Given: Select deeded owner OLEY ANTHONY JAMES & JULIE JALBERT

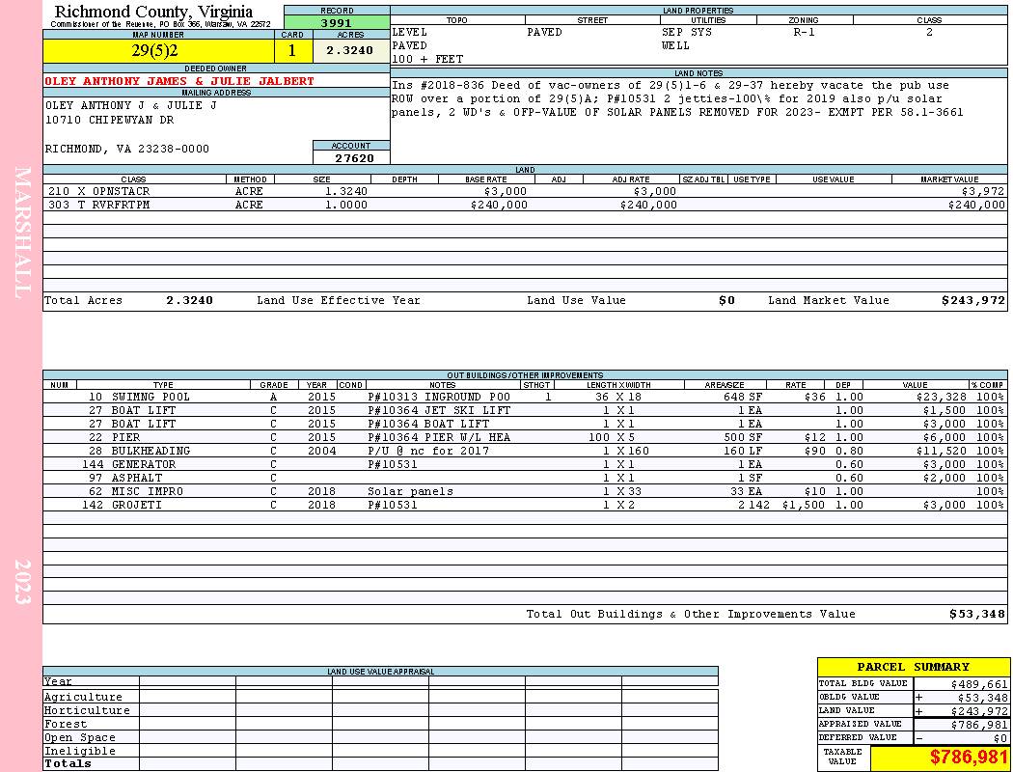Looking at the screenshot, I should pos(178,81).
